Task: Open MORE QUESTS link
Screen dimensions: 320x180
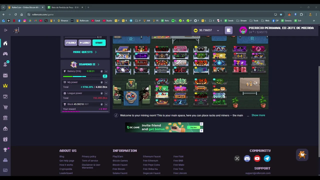Action: coord(85,52)
